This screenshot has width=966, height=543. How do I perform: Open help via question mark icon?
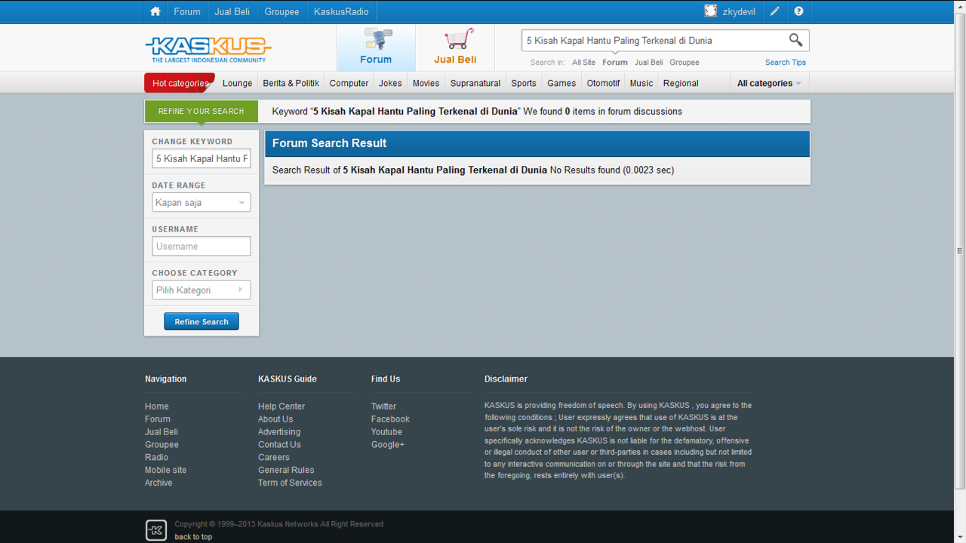coord(798,11)
